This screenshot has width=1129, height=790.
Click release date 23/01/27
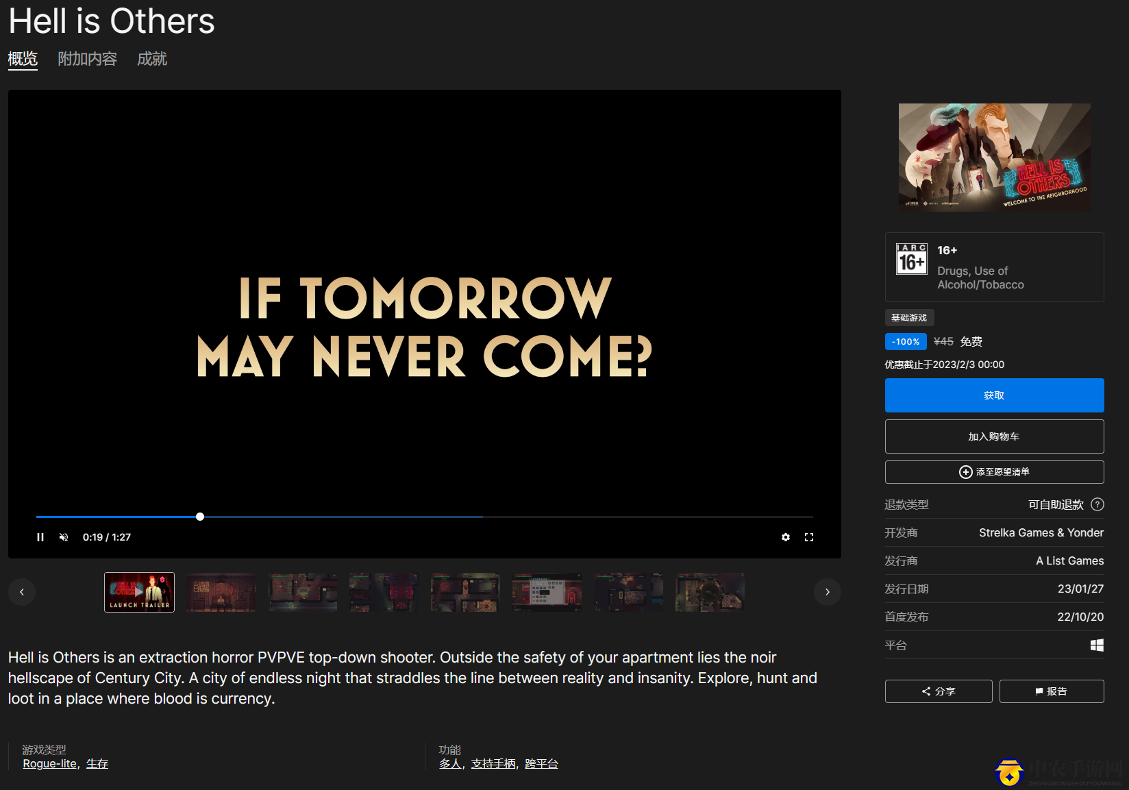coord(1080,589)
